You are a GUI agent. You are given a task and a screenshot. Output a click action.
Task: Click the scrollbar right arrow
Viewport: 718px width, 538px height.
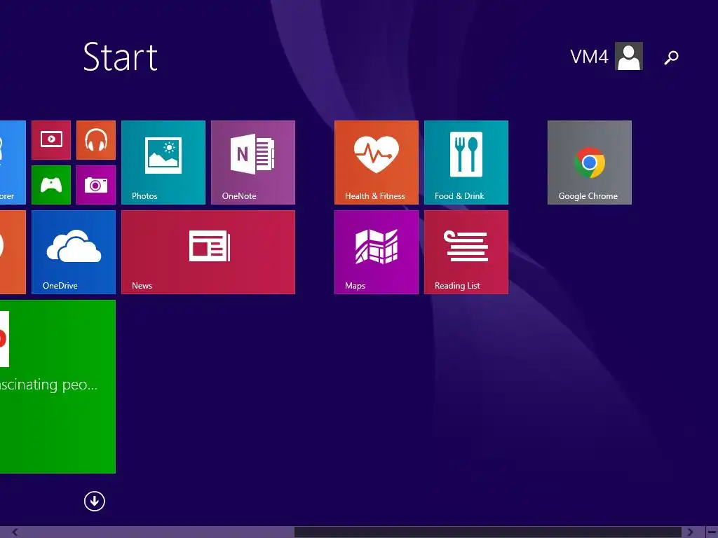pyautogui.click(x=690, y=532)
